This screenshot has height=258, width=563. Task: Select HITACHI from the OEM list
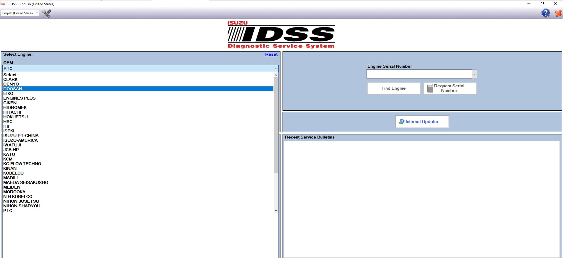pyautogui.click(x=138, y=112)
